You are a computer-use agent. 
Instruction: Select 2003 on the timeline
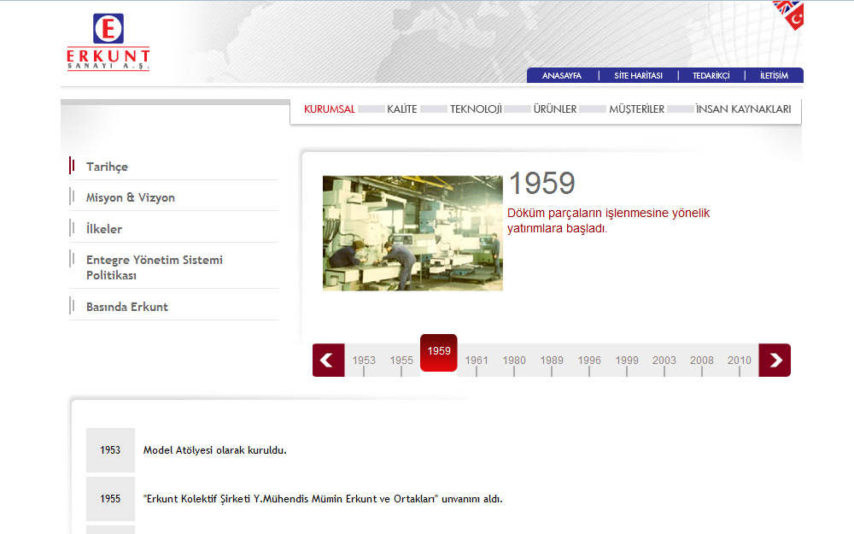click(x=664, y=361)
